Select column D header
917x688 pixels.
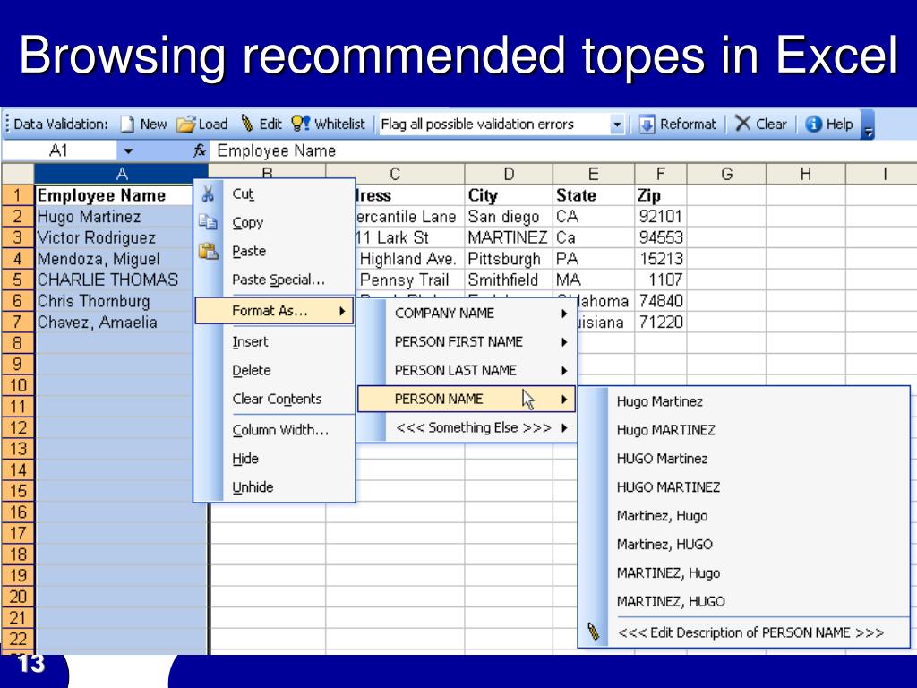509,175
